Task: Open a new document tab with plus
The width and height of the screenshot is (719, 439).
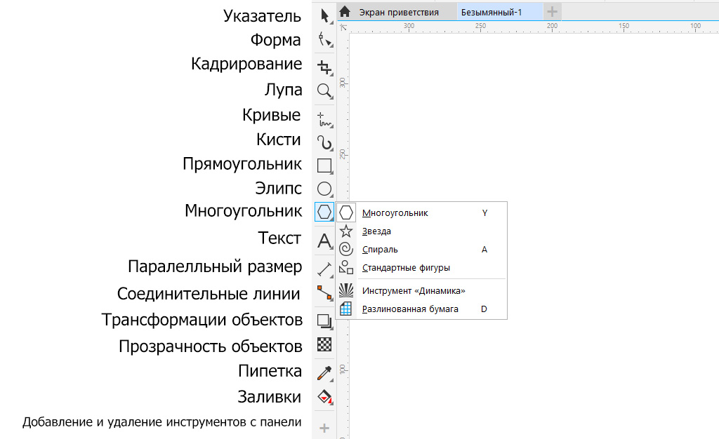Action: (x=553, y=12)
